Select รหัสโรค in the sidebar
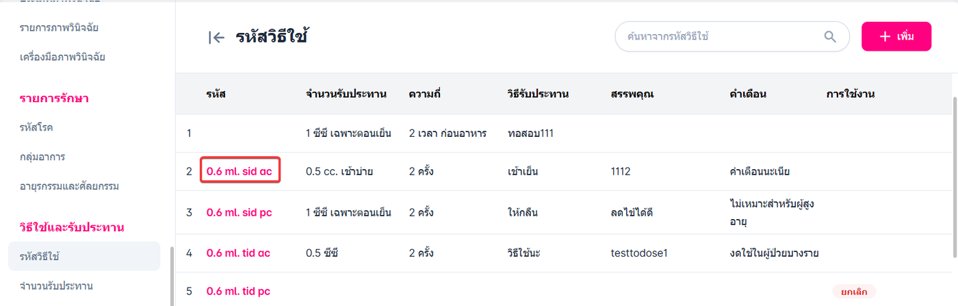 coord(37,127)
